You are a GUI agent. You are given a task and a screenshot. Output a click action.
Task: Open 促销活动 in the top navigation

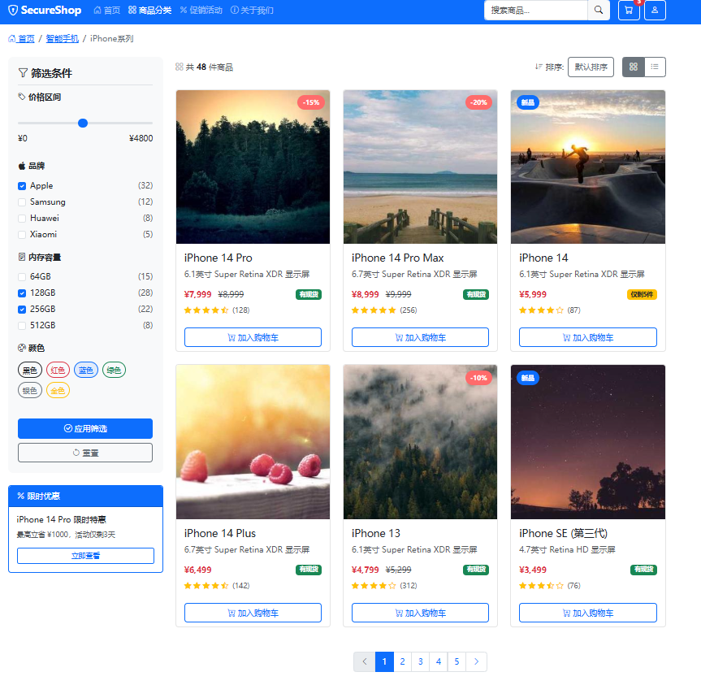[201, 11]
